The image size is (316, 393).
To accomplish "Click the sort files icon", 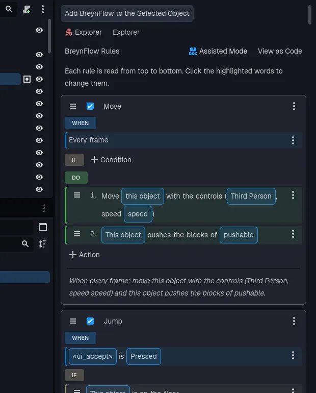I will [x=43, y=244].
